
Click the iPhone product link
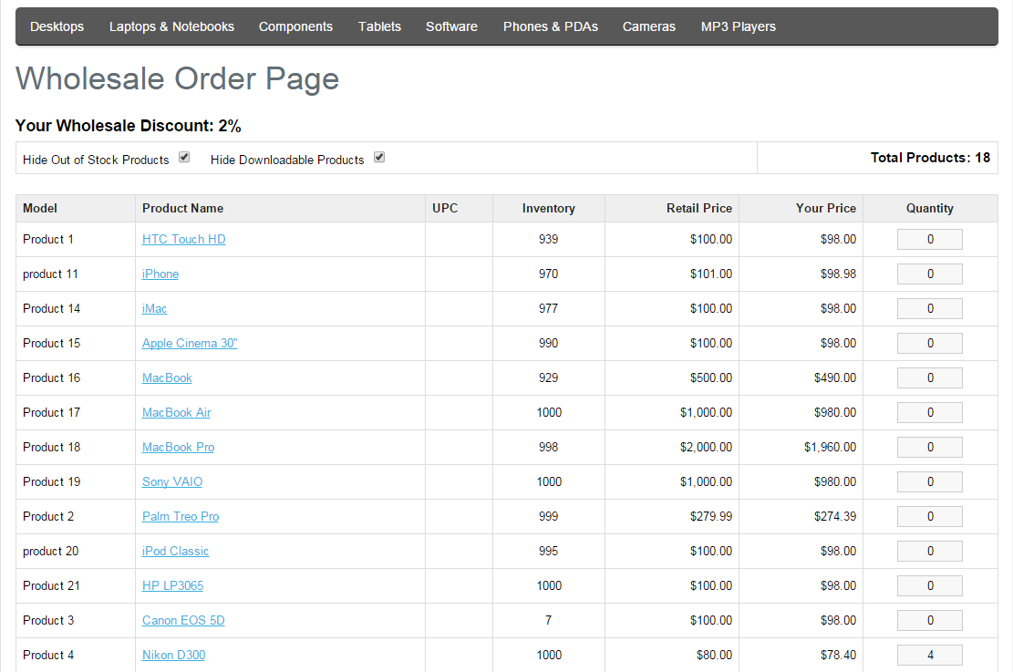coord(160,274)
